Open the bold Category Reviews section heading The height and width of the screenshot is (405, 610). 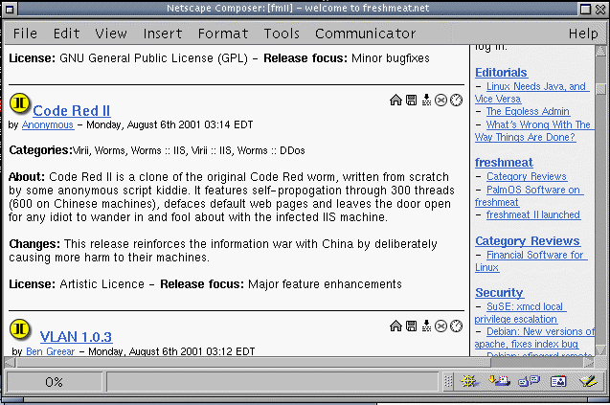tap(528, 241)
